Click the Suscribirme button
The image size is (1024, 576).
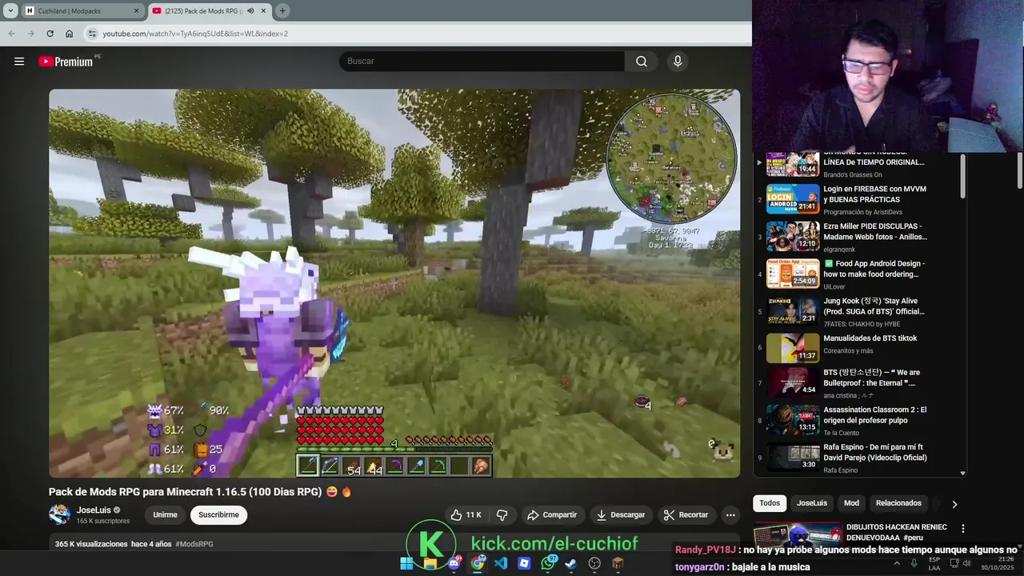coord(218,514)
